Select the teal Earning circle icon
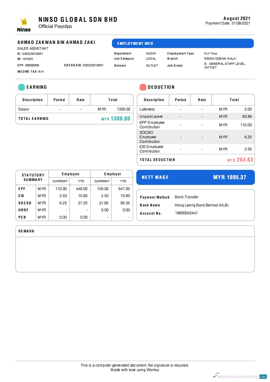This screenshot has width=270, height=382. tap(21, 87)
